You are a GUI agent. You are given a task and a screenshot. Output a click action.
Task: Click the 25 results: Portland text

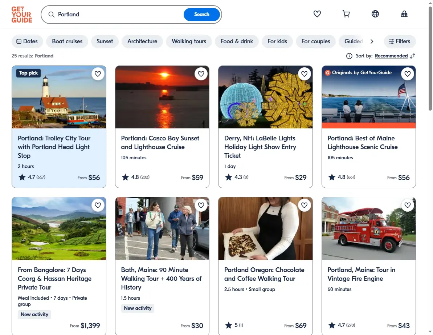[32, 56]
